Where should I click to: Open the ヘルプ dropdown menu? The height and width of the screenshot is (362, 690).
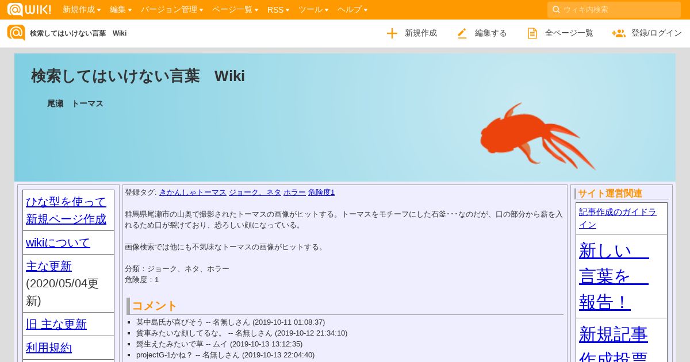(352, 10)
